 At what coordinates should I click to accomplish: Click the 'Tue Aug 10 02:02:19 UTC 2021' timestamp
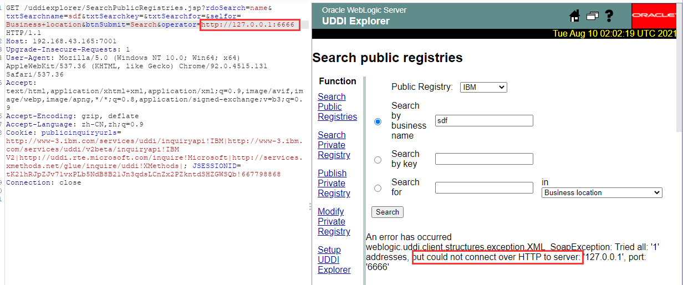[614, 34]
